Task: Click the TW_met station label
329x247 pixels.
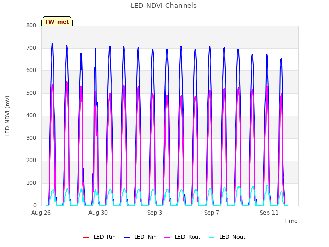Action: 57,22
